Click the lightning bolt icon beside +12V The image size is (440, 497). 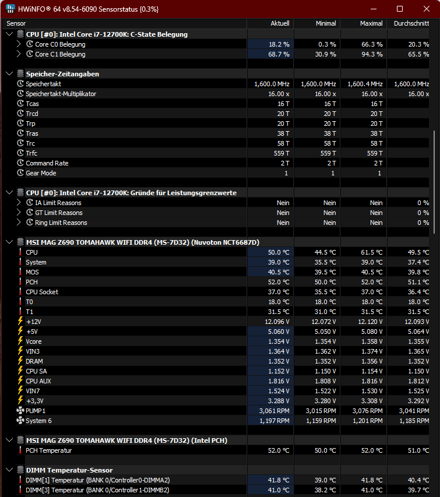click(x=20, y=321)
